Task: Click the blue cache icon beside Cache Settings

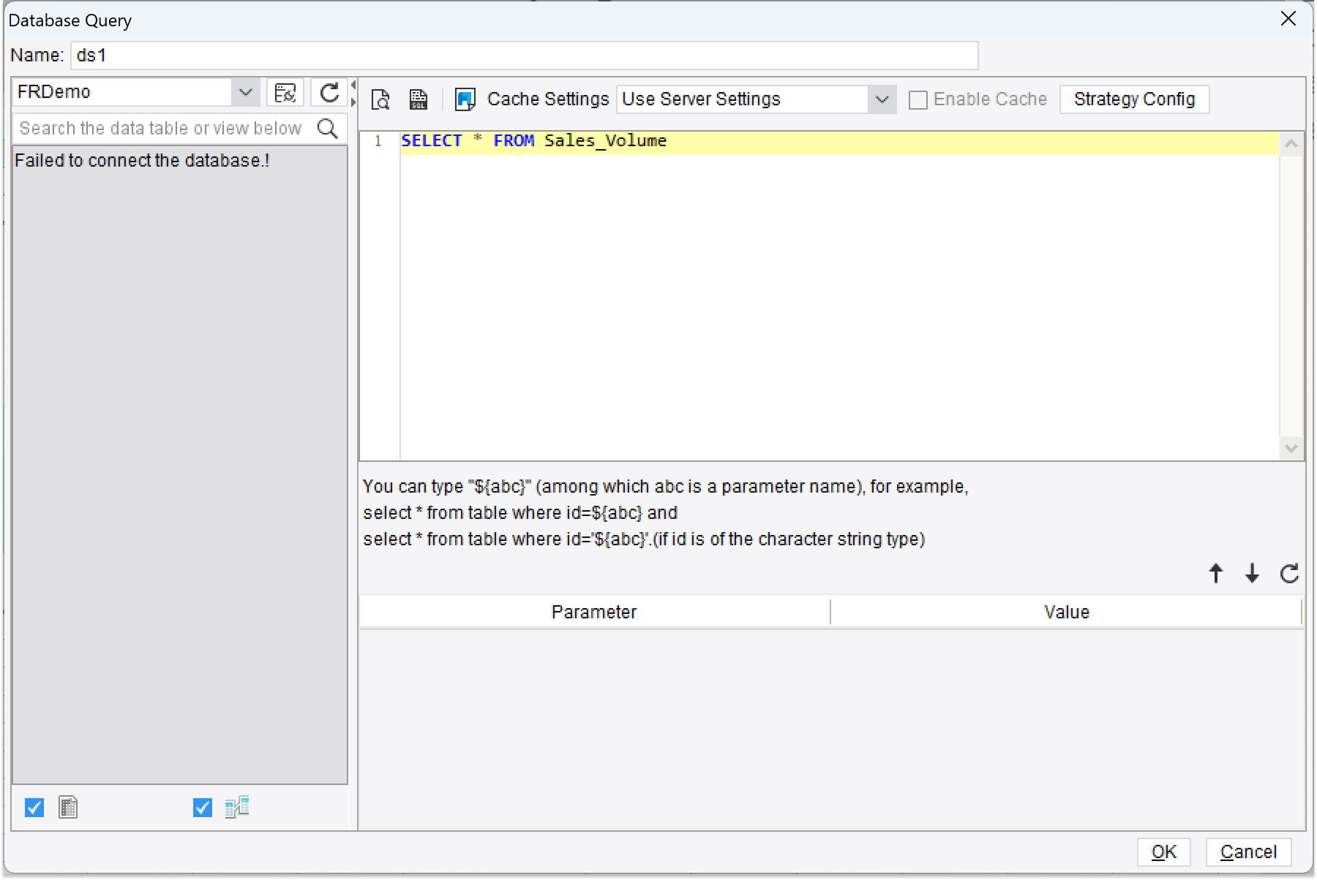Action: [x=465, y=99]
